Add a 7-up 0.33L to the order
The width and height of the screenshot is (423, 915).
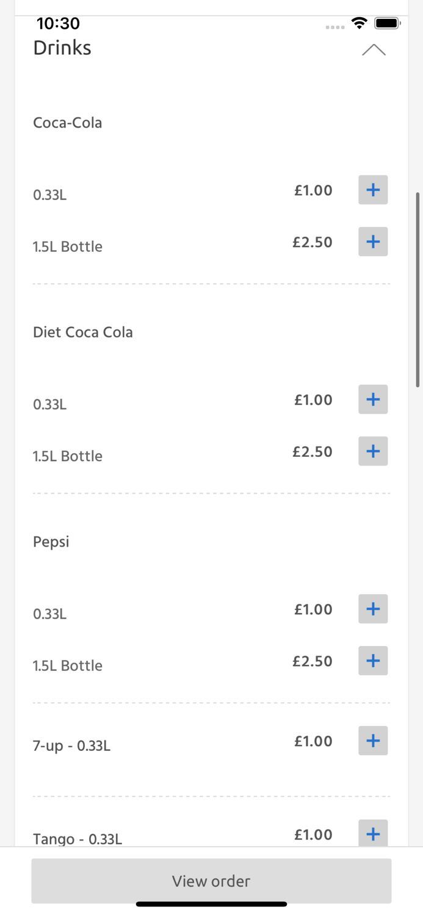[372, 741]
